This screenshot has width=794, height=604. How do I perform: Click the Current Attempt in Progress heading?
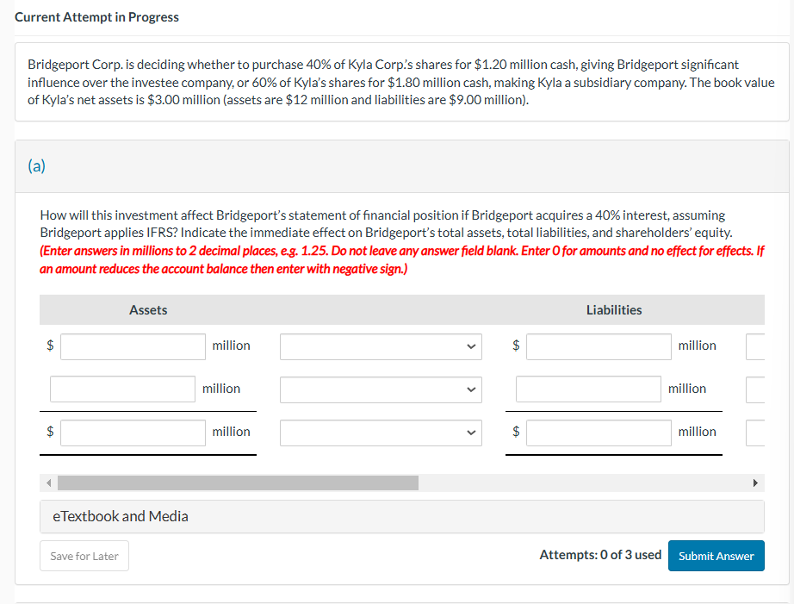[x=96, y=16]
